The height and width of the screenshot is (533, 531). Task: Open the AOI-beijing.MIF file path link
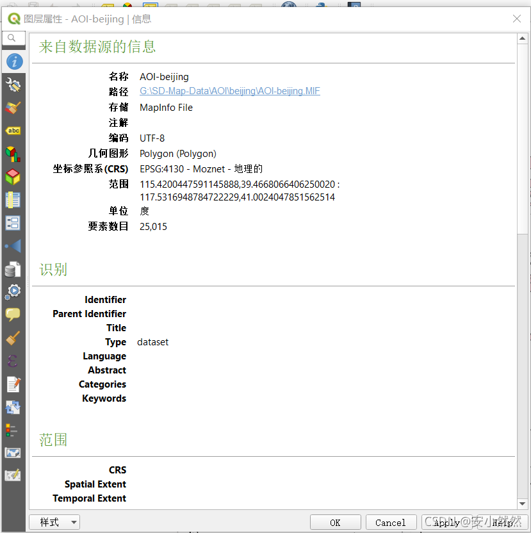coord(229,91)
